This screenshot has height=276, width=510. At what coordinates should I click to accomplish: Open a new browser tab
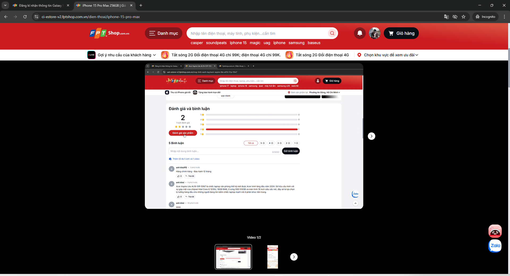141,5
